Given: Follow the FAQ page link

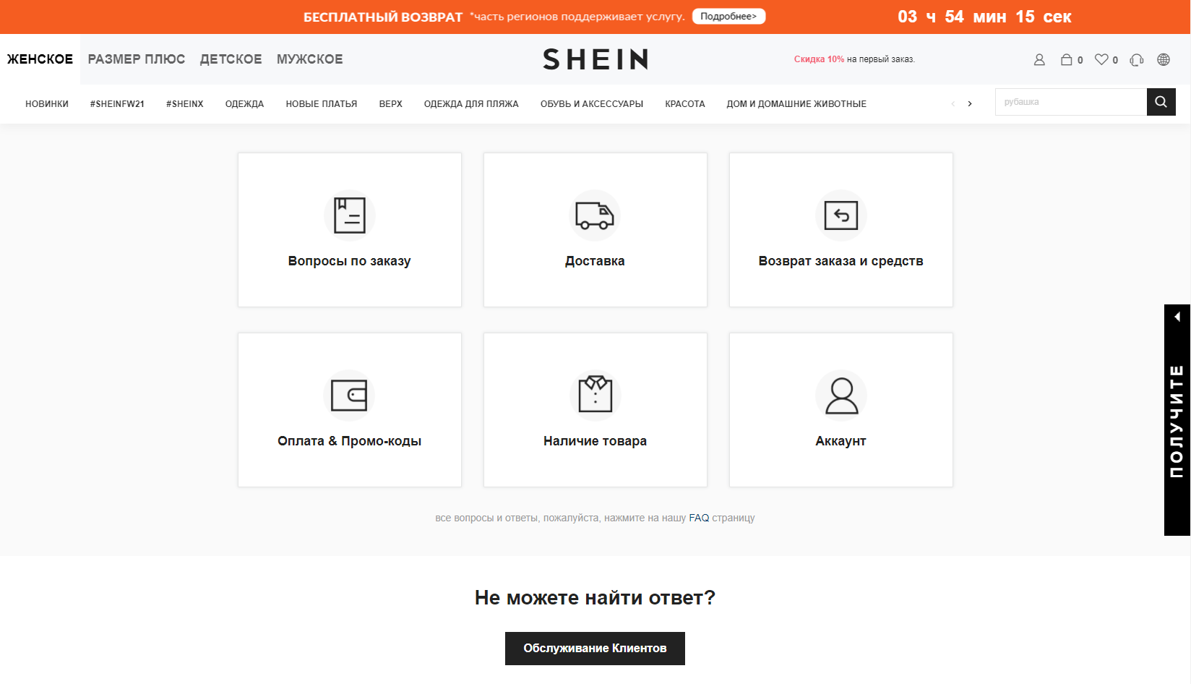Looking at the screenshot, I should pos(699,518).
